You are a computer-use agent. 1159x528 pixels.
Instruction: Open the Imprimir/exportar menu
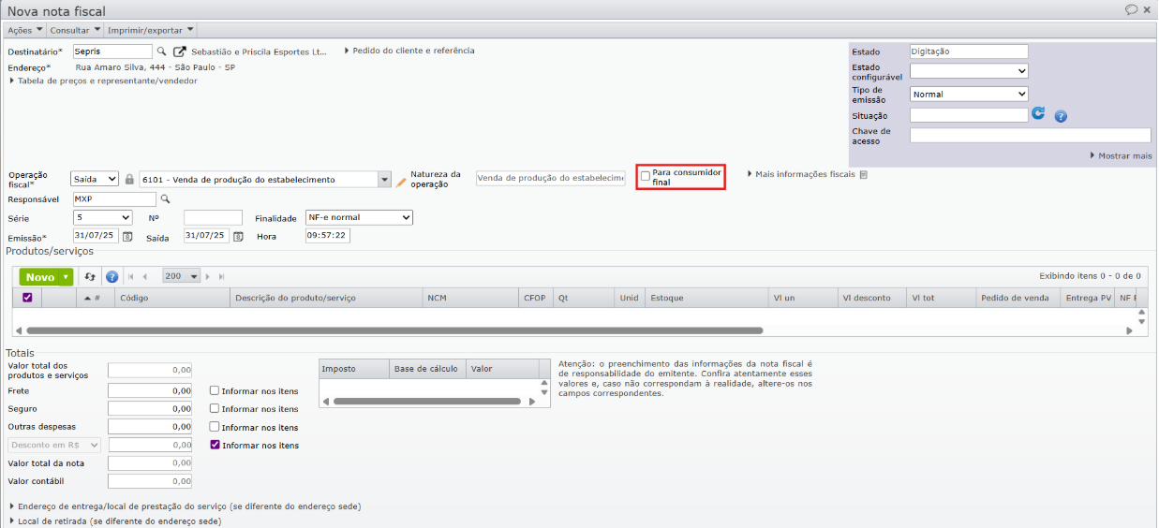click(151, 30)
